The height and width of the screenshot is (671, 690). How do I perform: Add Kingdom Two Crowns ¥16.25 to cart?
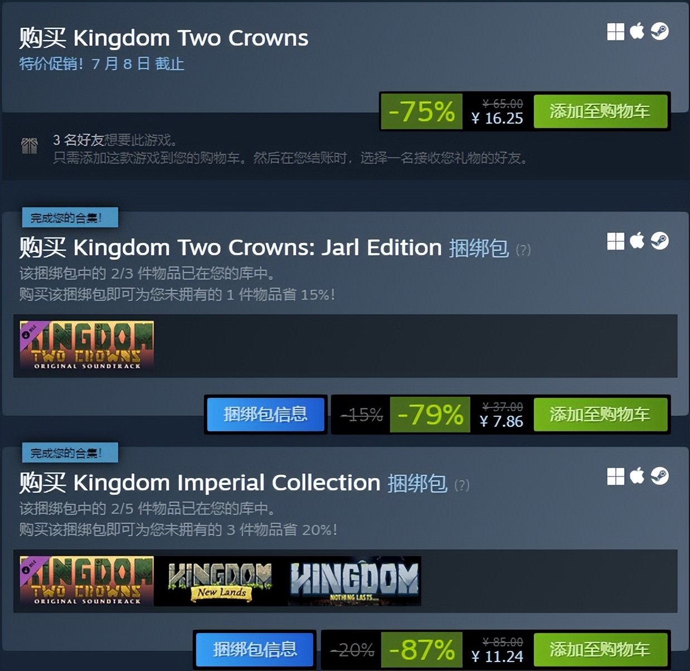click(600, 111)
